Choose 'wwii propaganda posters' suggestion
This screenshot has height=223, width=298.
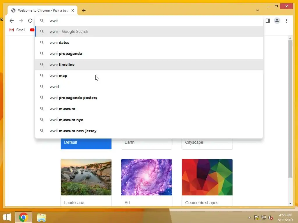149,98
